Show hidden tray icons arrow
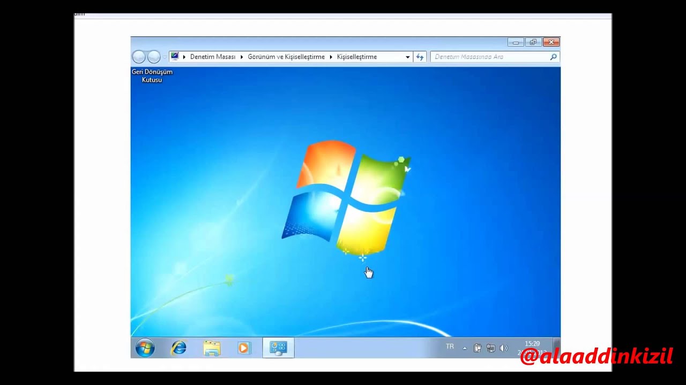 [465, 348]
